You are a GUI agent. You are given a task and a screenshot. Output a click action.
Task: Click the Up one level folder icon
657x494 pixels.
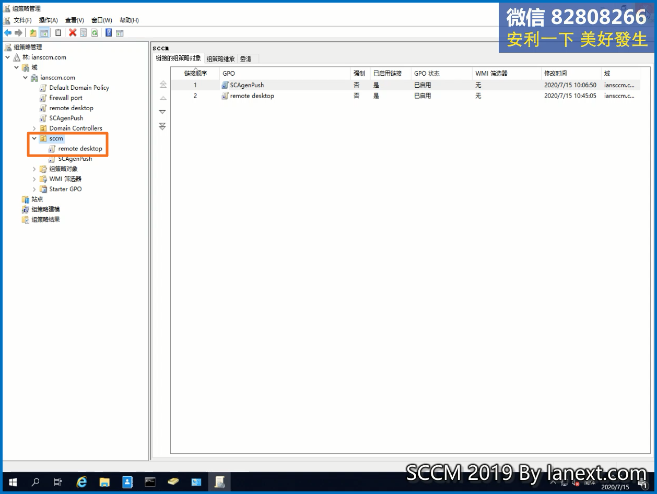33,33
